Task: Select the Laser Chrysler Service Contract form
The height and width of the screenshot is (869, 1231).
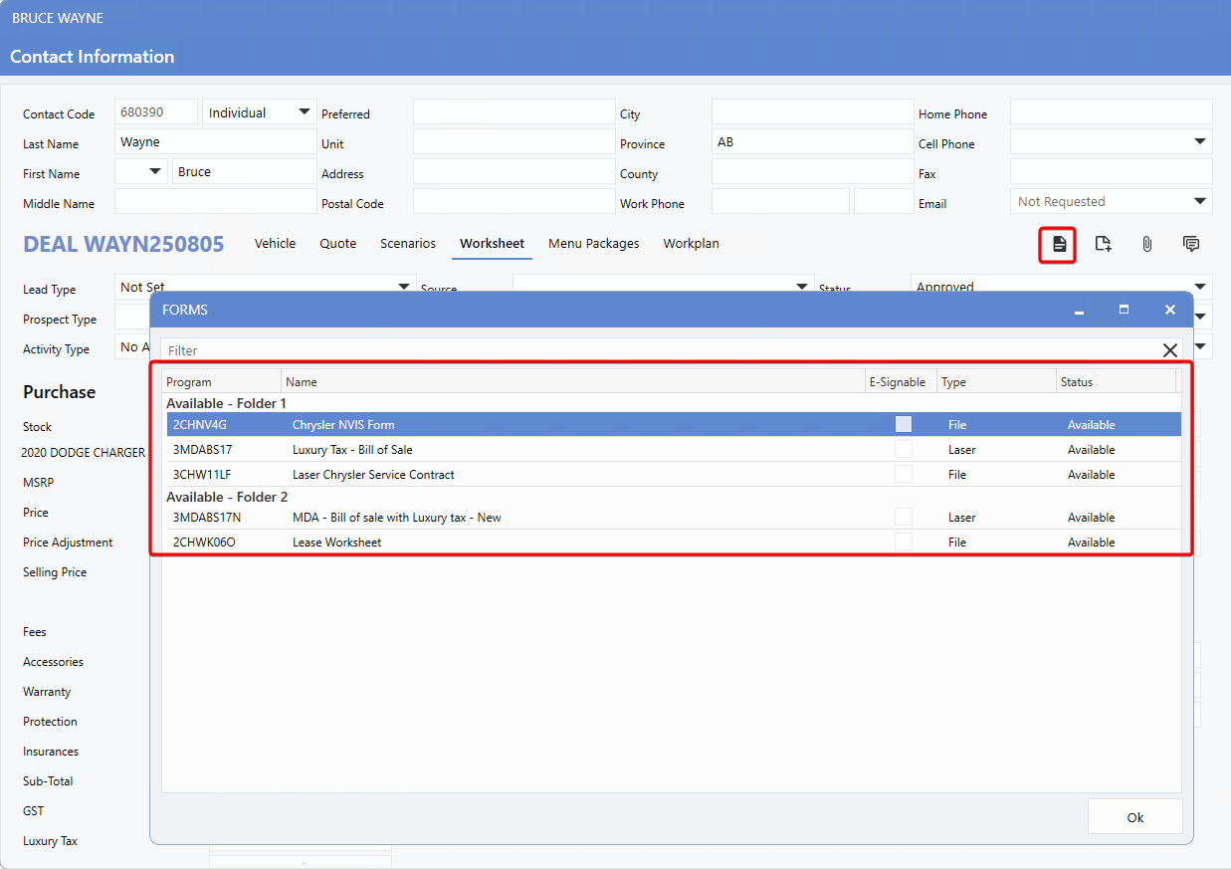Action: tap(373, 475)
